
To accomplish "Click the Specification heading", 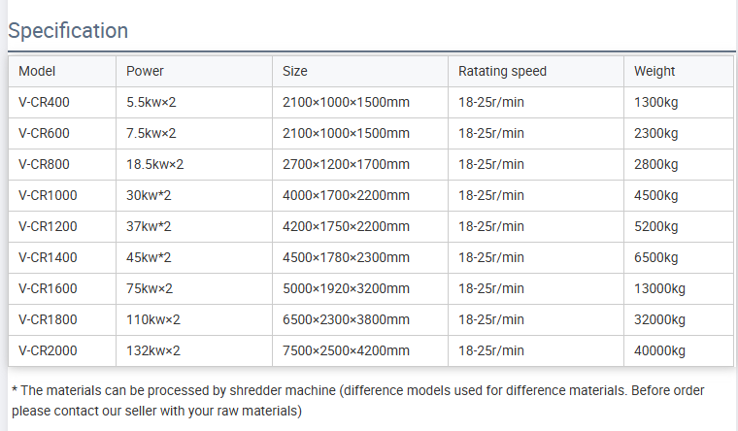I will (68, 30).
